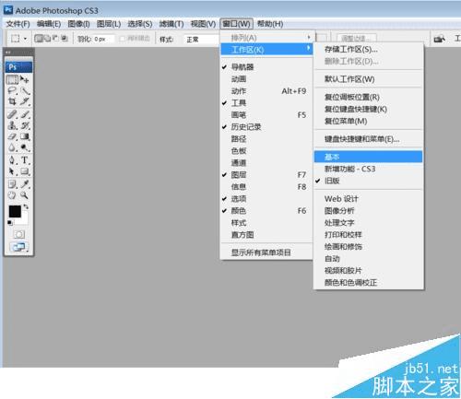Open the 滤镜(T) menu
This screenshot has height=399, width=461.
tap(171, 24)
